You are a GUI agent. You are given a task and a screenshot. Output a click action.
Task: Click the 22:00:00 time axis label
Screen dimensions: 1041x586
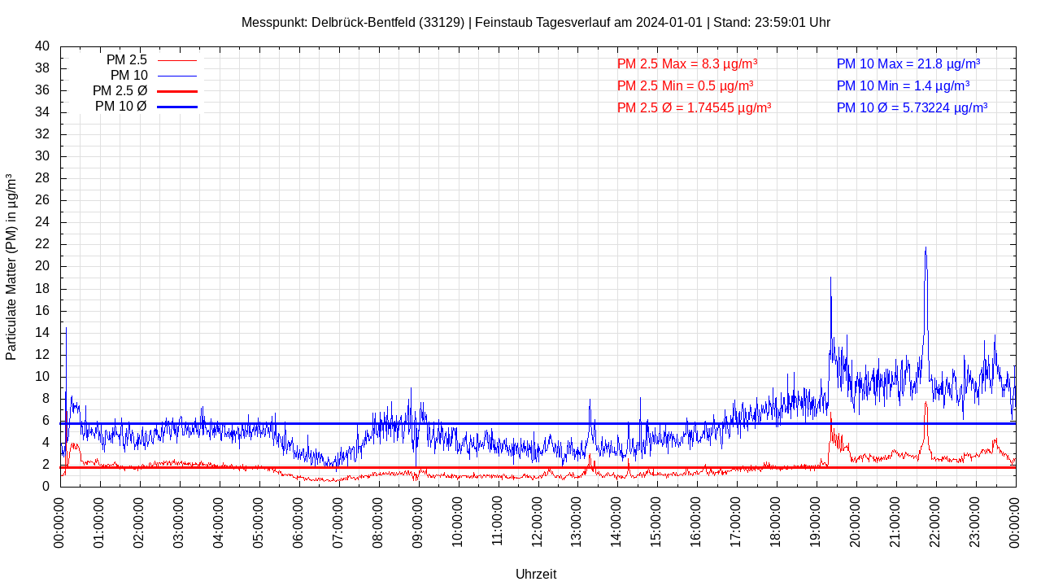[x=935, y=522]
